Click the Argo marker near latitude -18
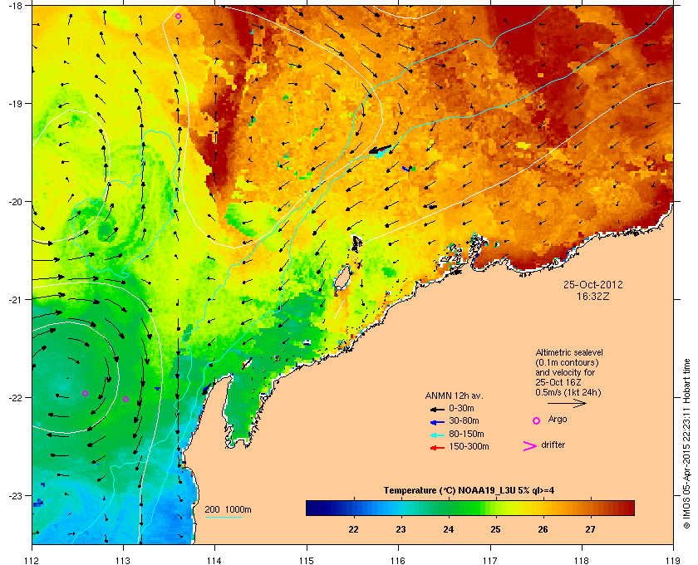Screen dimensions: 698x565 [178, 17]
